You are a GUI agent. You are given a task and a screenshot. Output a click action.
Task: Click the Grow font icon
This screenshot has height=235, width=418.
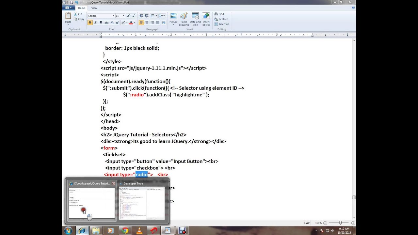pyautogui.click(x=128, y=16)
